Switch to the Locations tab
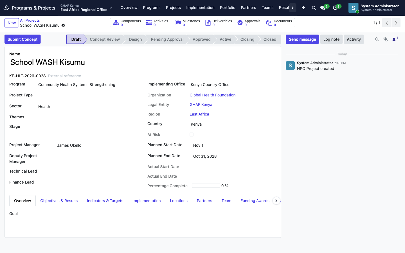The height and width of the screenshot is (253, 405). (179, 201)
